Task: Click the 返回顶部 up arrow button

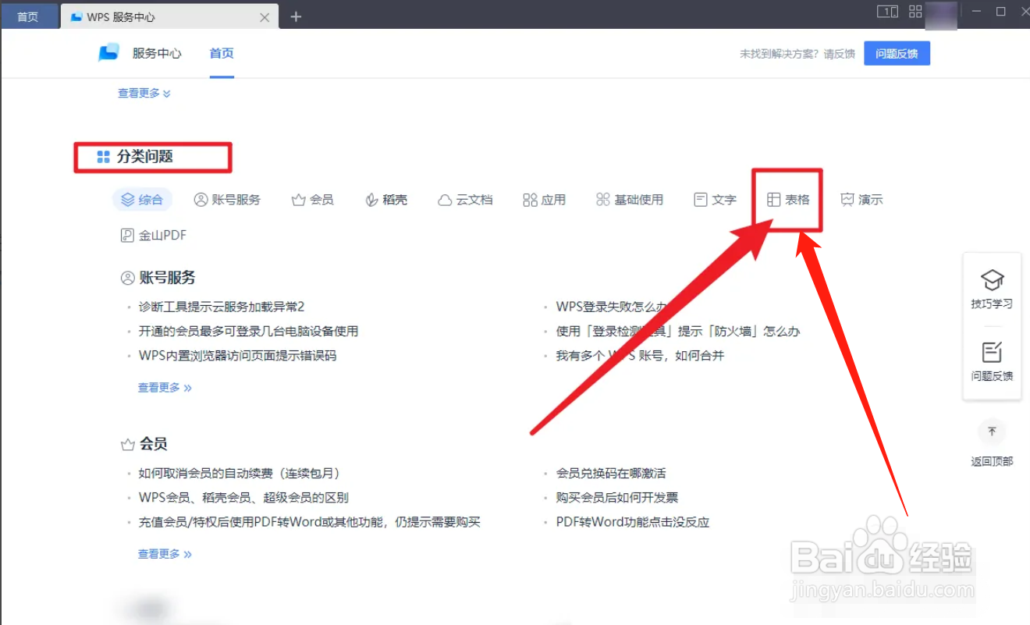Action: point(992,431)
